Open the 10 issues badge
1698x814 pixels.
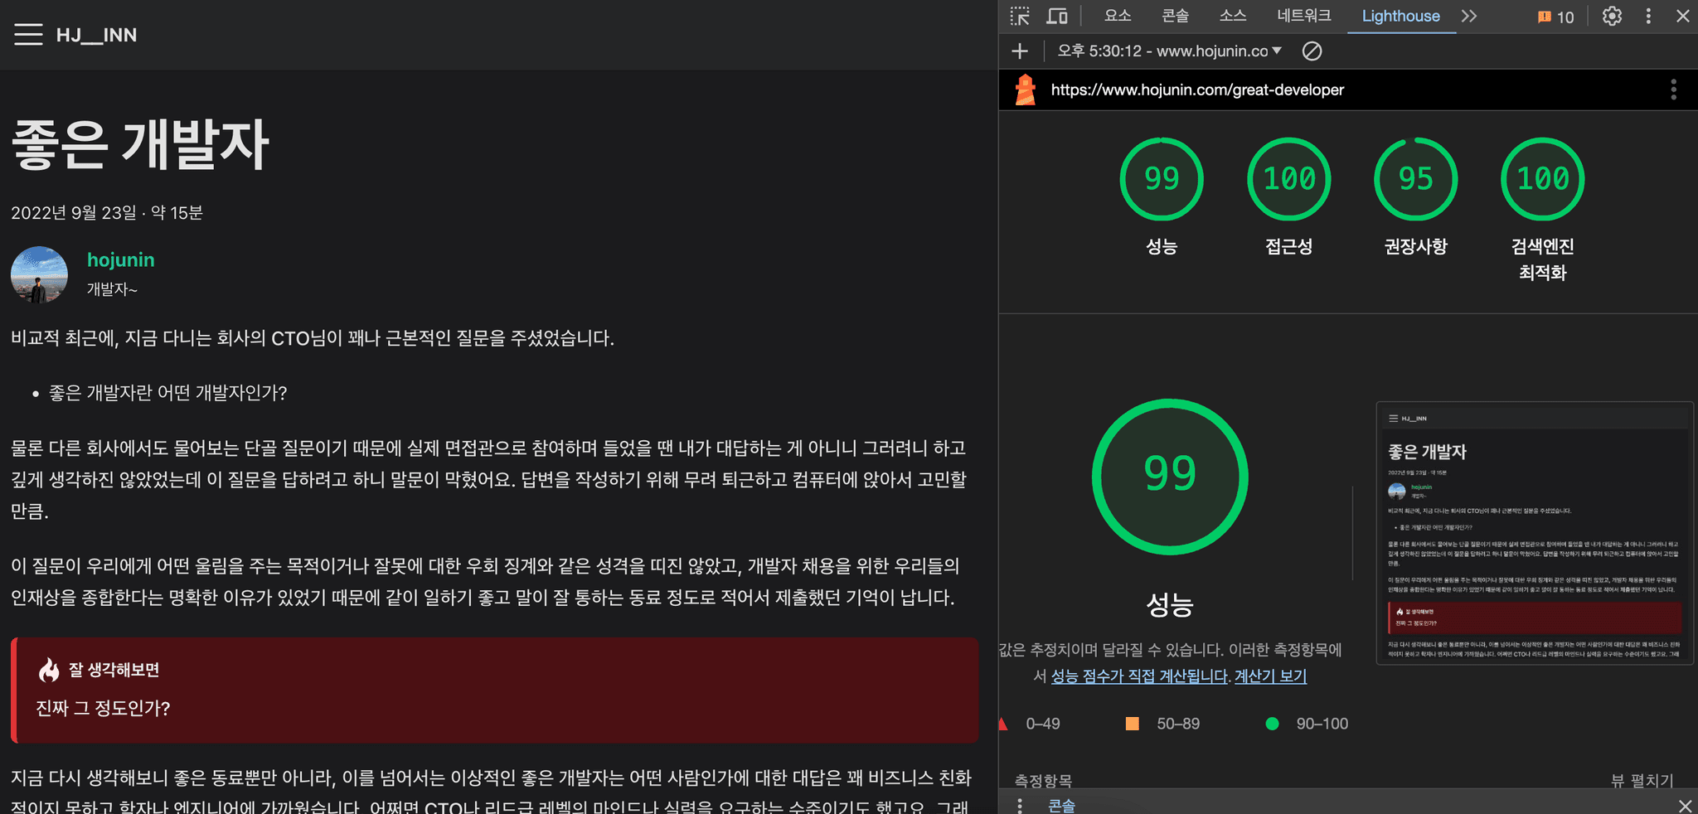(x=1556, y=17)
